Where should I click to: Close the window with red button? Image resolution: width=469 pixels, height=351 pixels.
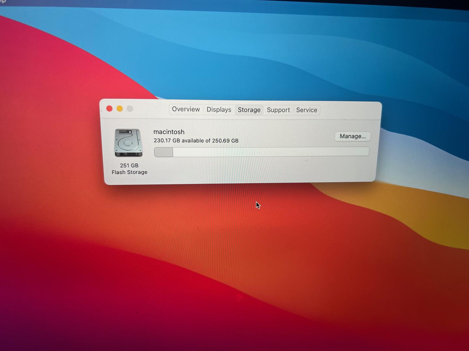coord(109,109)
